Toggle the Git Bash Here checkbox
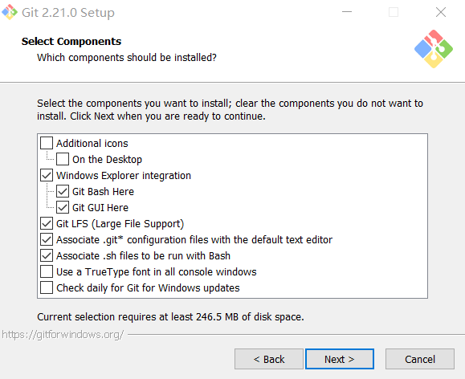Image resolution: width=465 pixels, height=379 pixels. tap(63, 191)
